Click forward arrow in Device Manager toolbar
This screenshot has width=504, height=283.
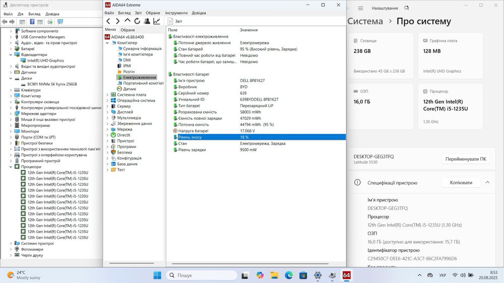click(x=12, y=22)
